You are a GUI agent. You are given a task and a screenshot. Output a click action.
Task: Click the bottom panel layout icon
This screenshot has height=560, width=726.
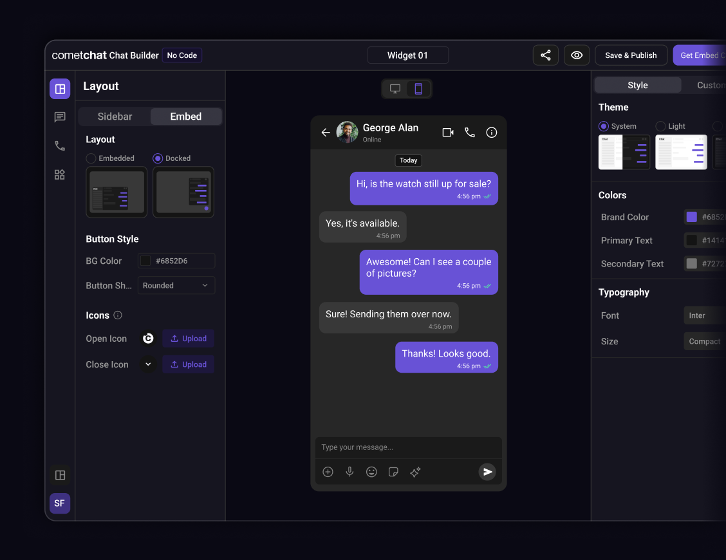pos(60,475)
